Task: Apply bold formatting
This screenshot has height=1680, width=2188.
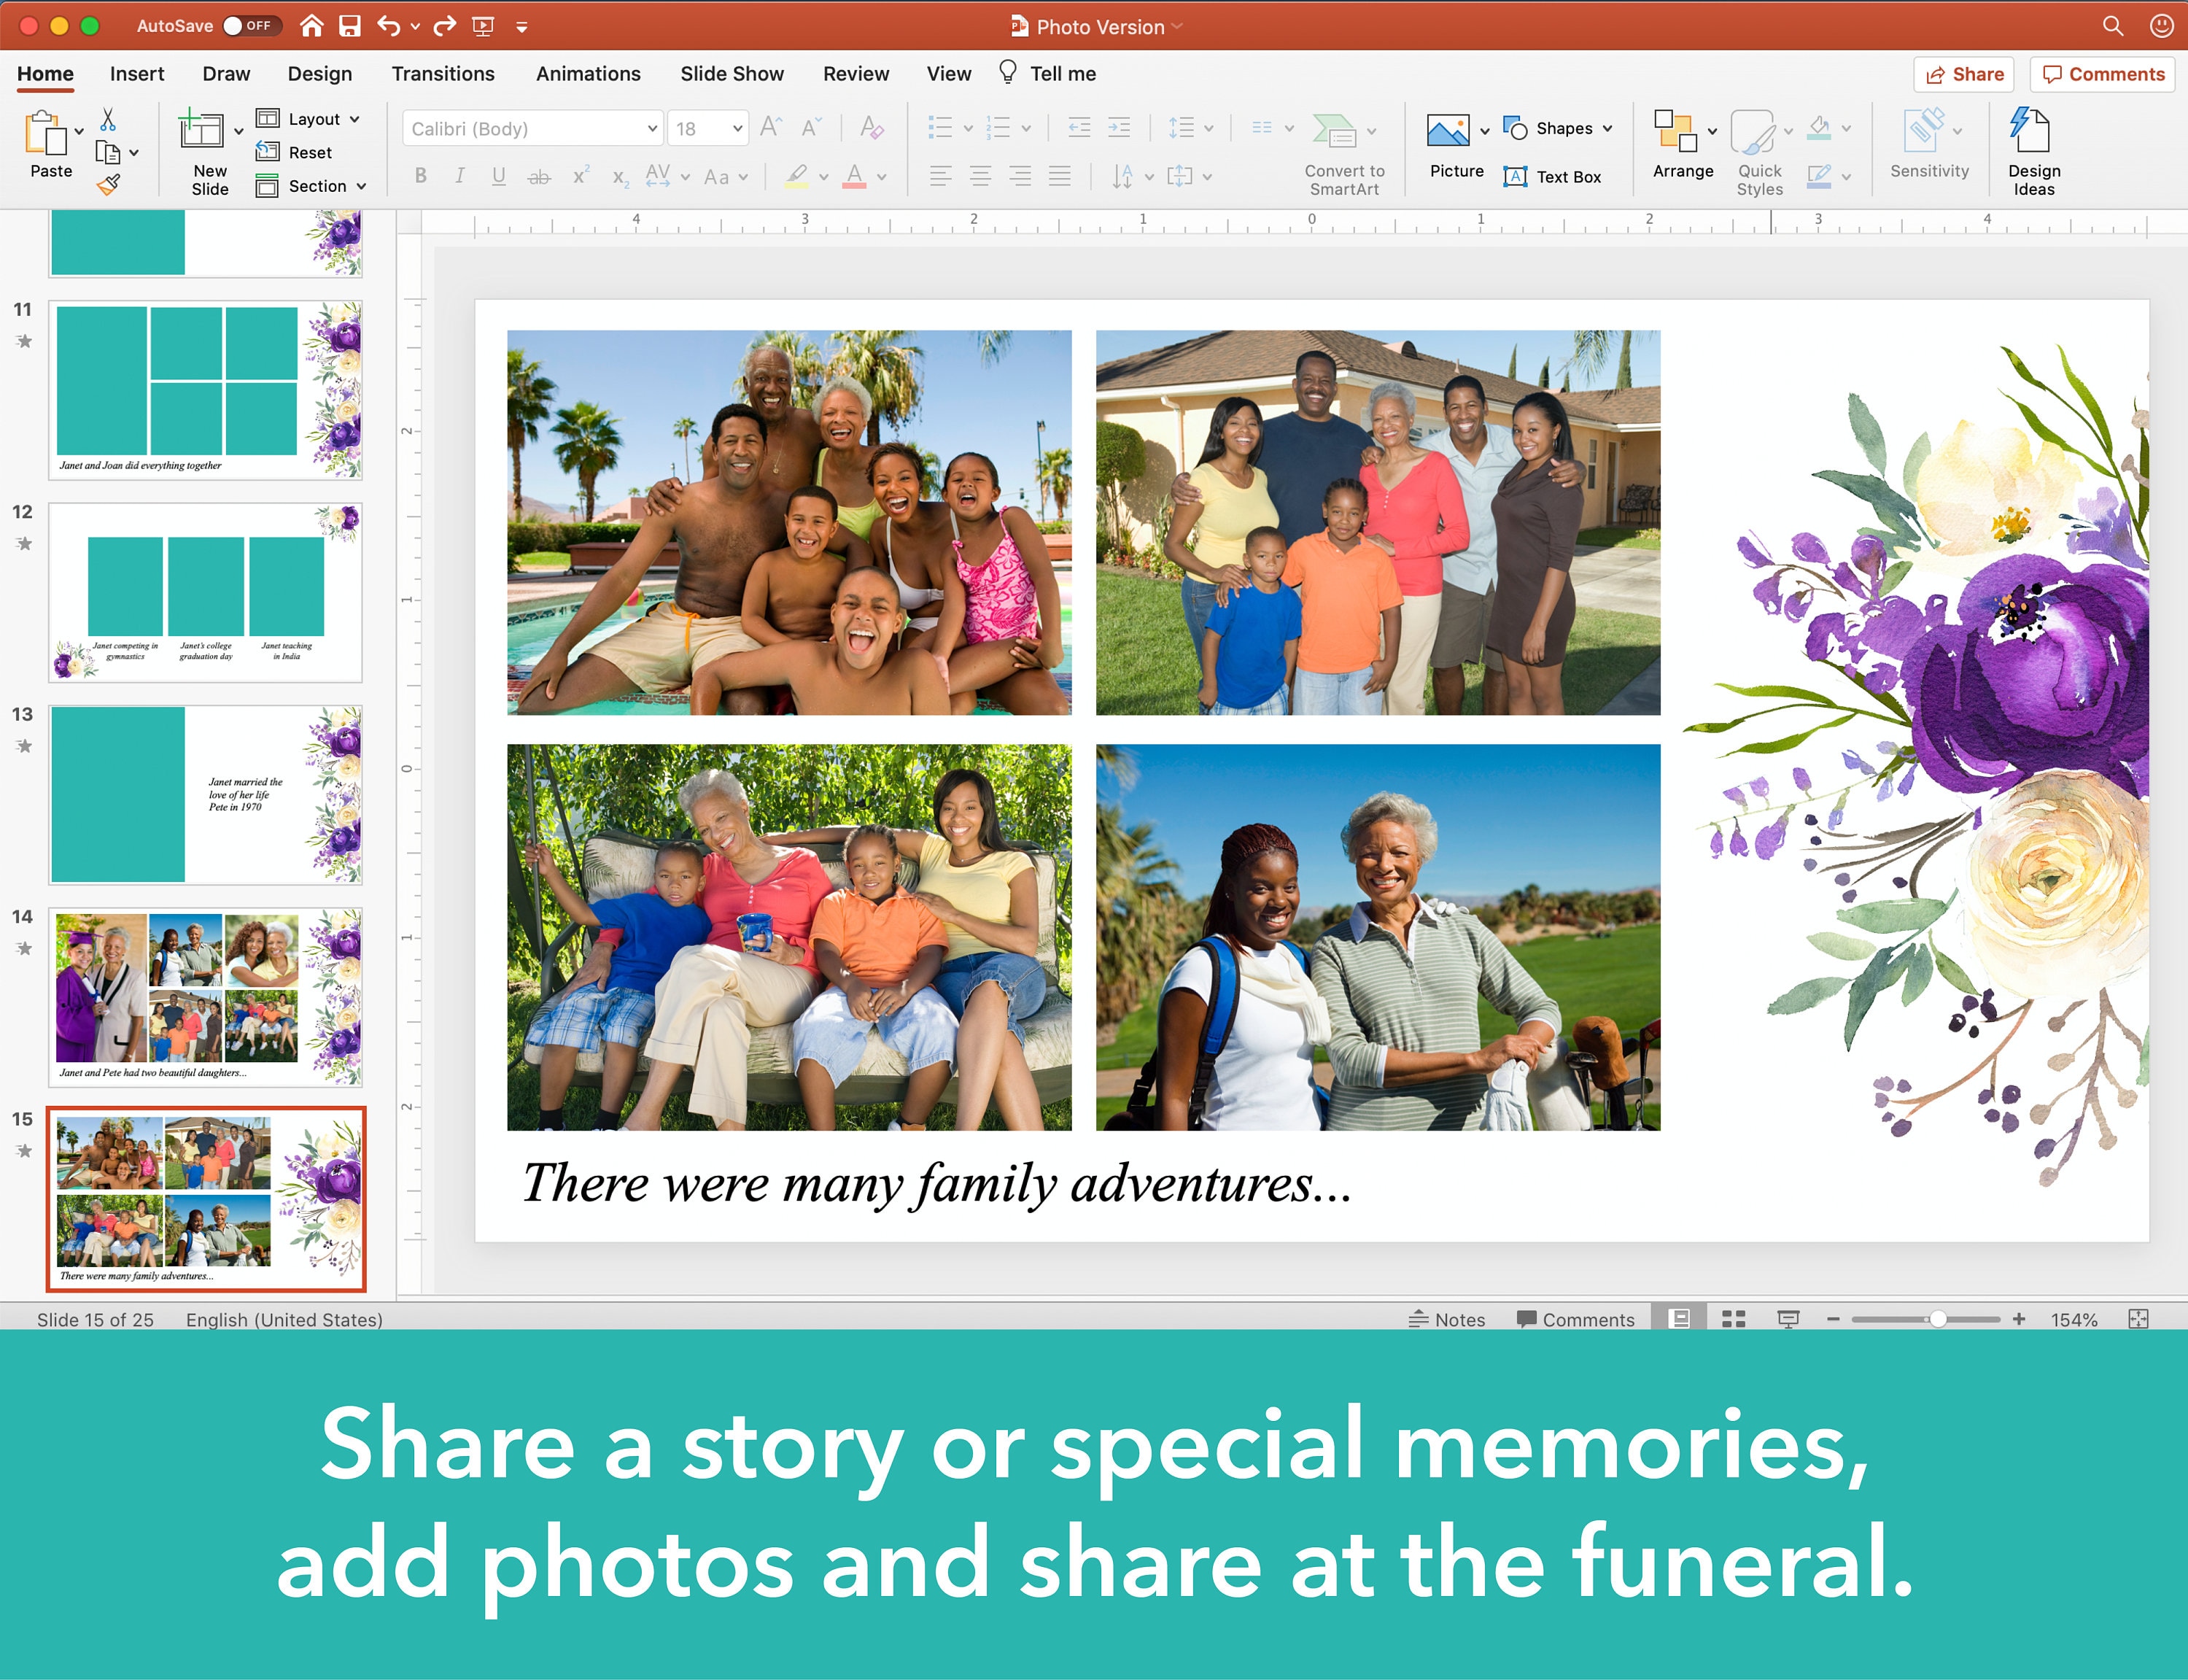Action: (420, 176)
